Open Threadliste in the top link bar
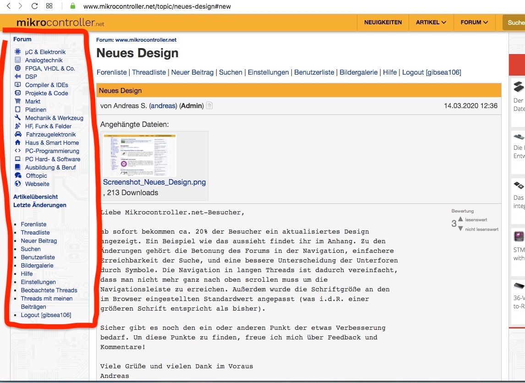Image resolution: width=525 pixels, height=383 pixels. [x=149, y=72]
